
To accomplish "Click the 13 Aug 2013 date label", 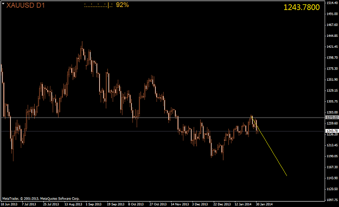I will click(73, 204).
